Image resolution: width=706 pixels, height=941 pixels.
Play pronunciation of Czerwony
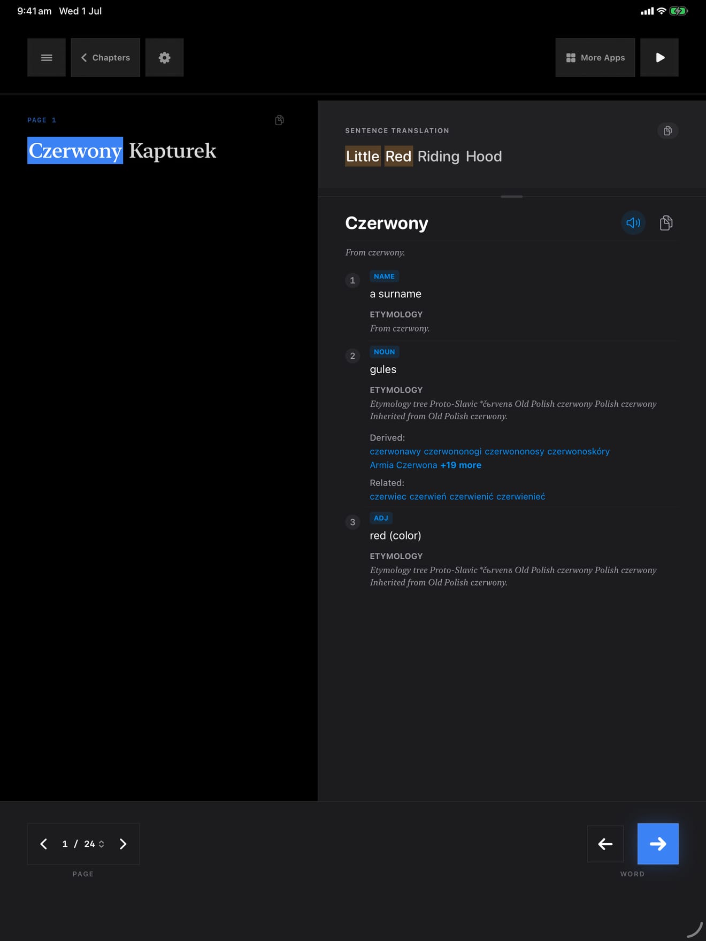(633, 222)
